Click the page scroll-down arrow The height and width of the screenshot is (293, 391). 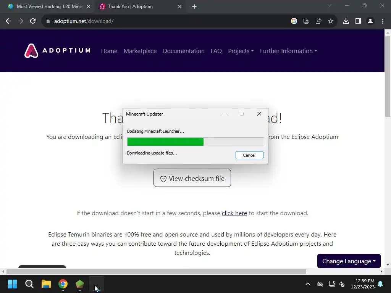pos(388,265)
